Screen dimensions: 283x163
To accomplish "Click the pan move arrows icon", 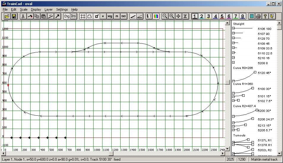I will [178, 16].
